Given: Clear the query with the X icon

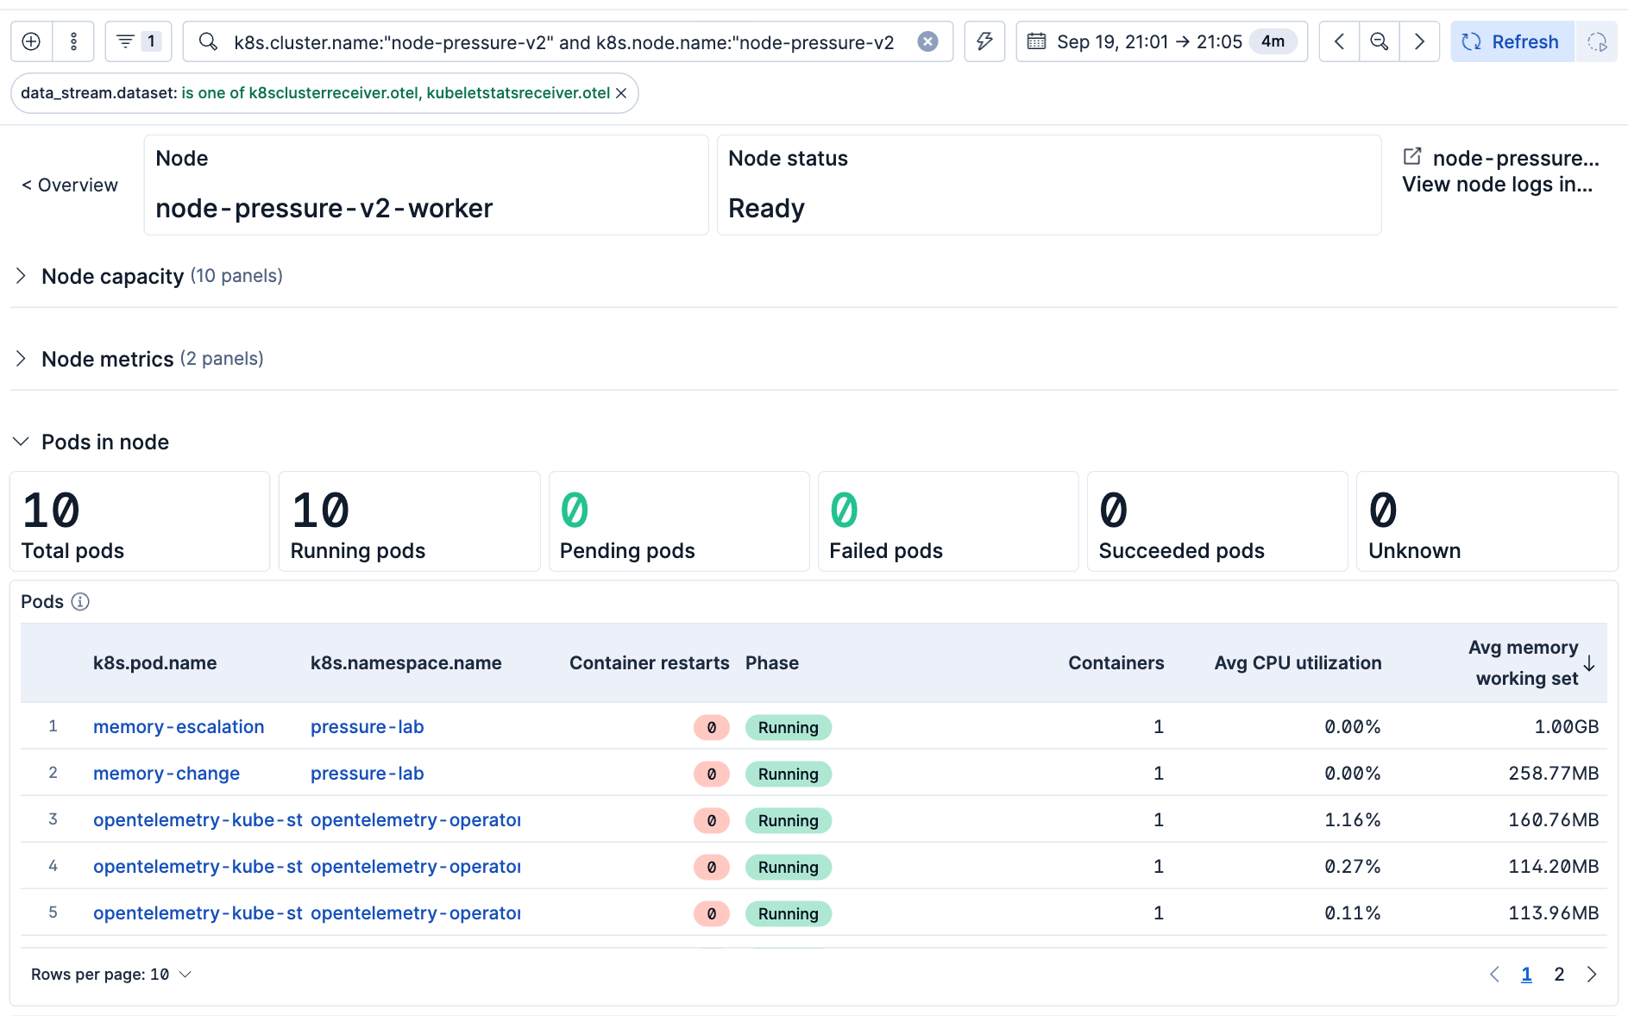Looking at the screenshot, I should (927, 41).
